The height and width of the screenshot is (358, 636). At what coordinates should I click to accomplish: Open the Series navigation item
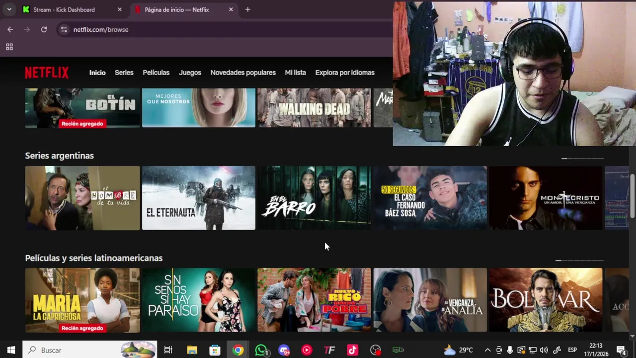[124, 73]
